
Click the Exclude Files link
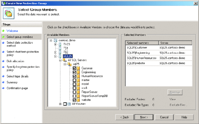pyautogui.click(x=178, y=105)
